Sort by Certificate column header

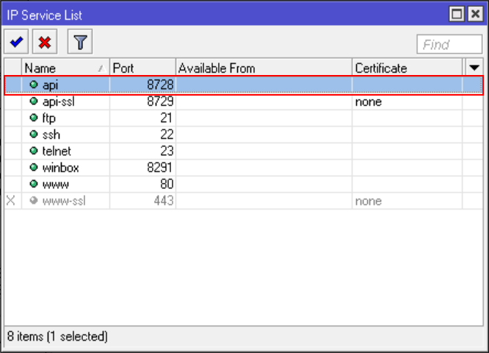click(407, 68)
